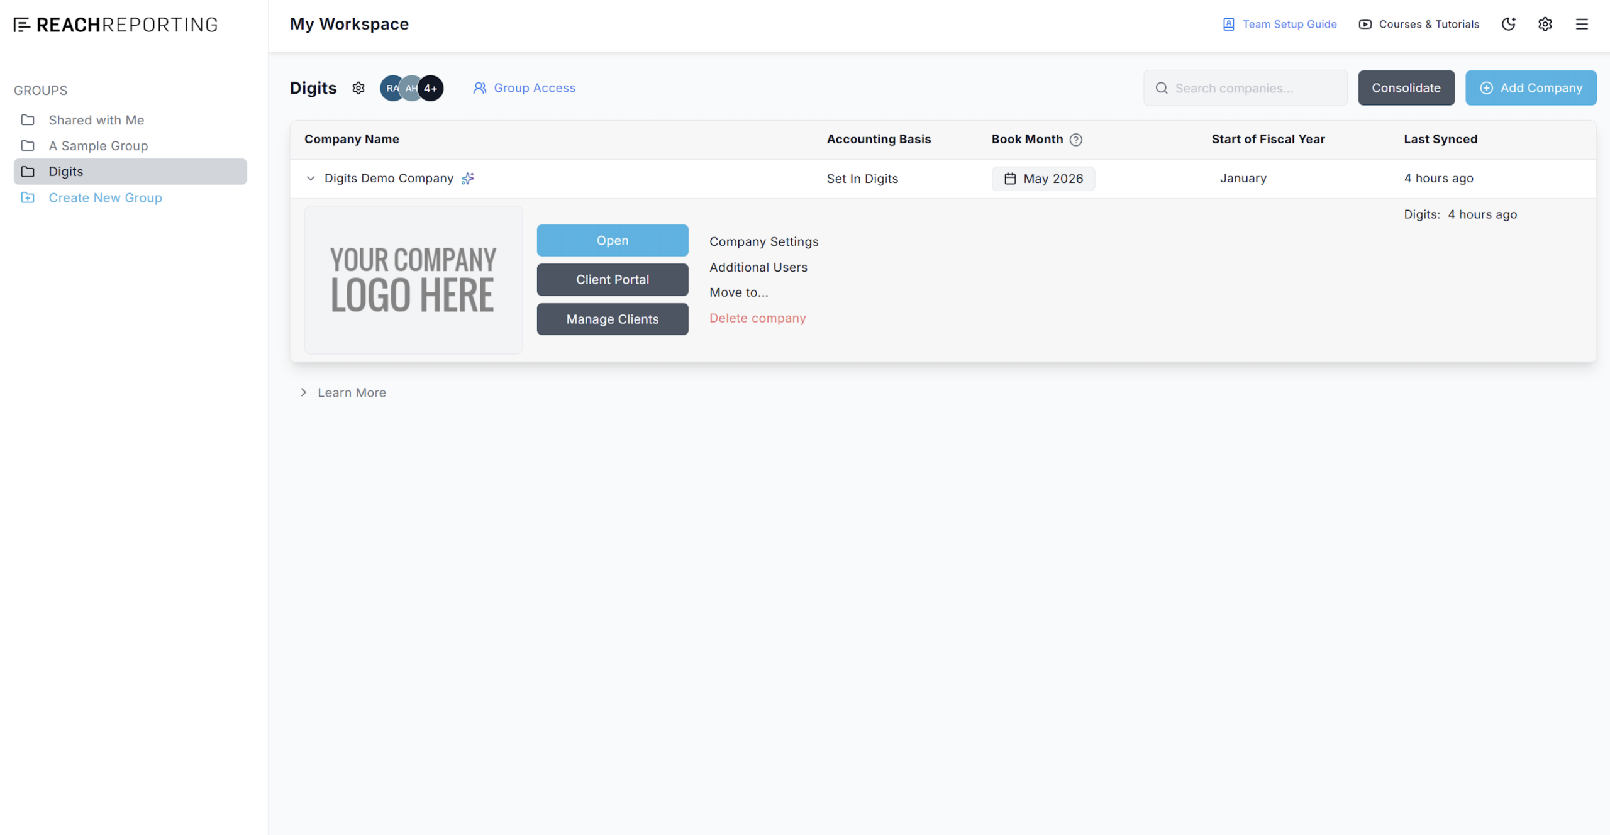Collapse the Digits Demo Company row
The width and height of the screenshot is (1610, 835).
pyautogui.click(x=311, y=179)
